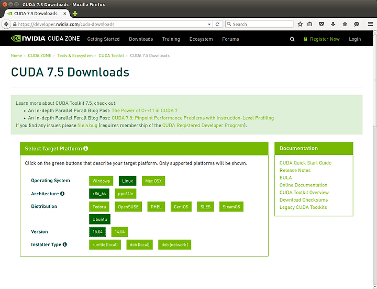The image size is (377, 289).
Task: Open Ecosystem nav menu
Action: click(201, 39)
